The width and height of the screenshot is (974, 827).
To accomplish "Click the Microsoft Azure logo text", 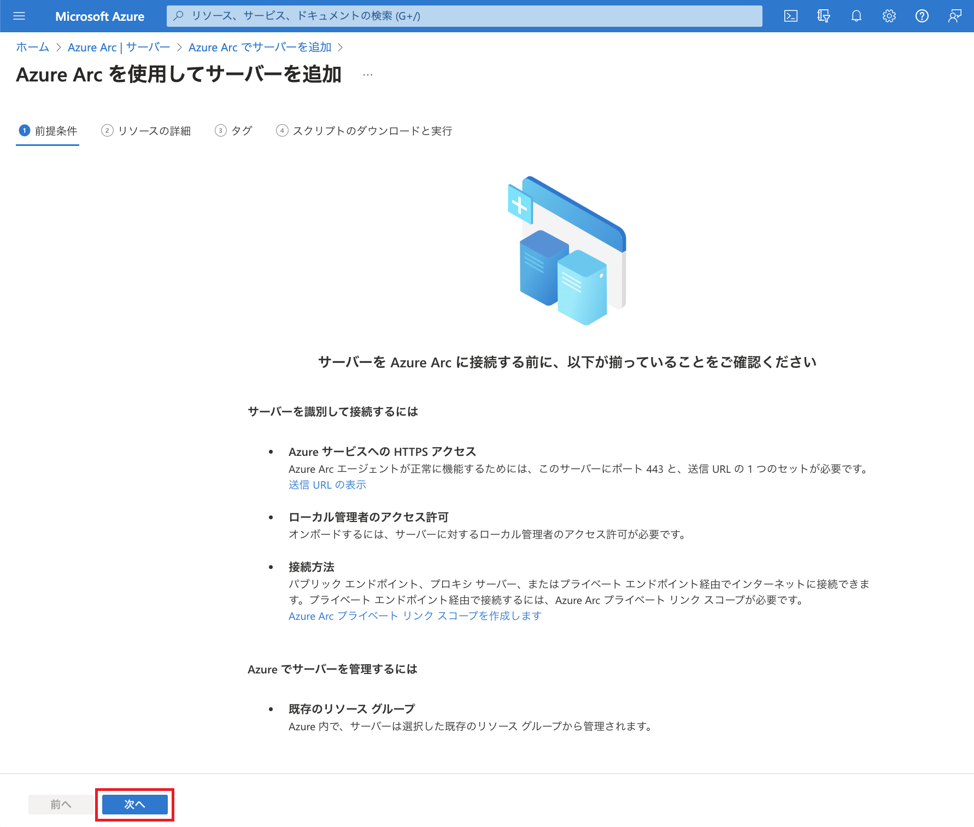I will [99, 16].
